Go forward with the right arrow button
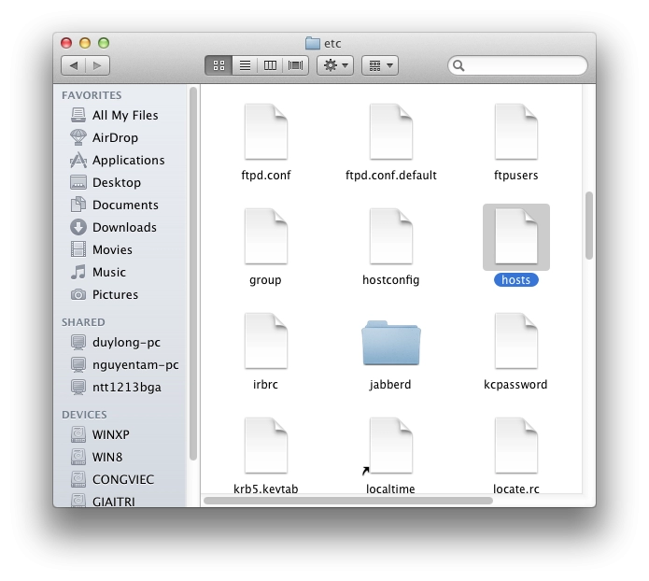The image size is (649, 581). [x=97, y=65]
